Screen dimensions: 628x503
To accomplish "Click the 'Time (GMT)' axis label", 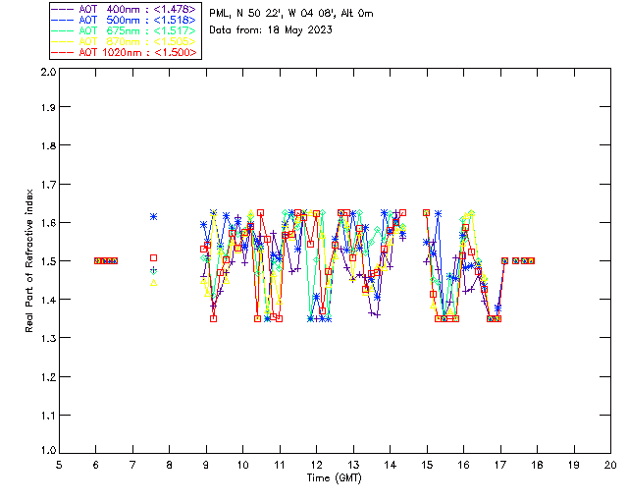I will (x=335, y=477).
